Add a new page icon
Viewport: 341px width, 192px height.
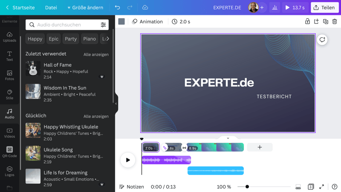point(316,21)
